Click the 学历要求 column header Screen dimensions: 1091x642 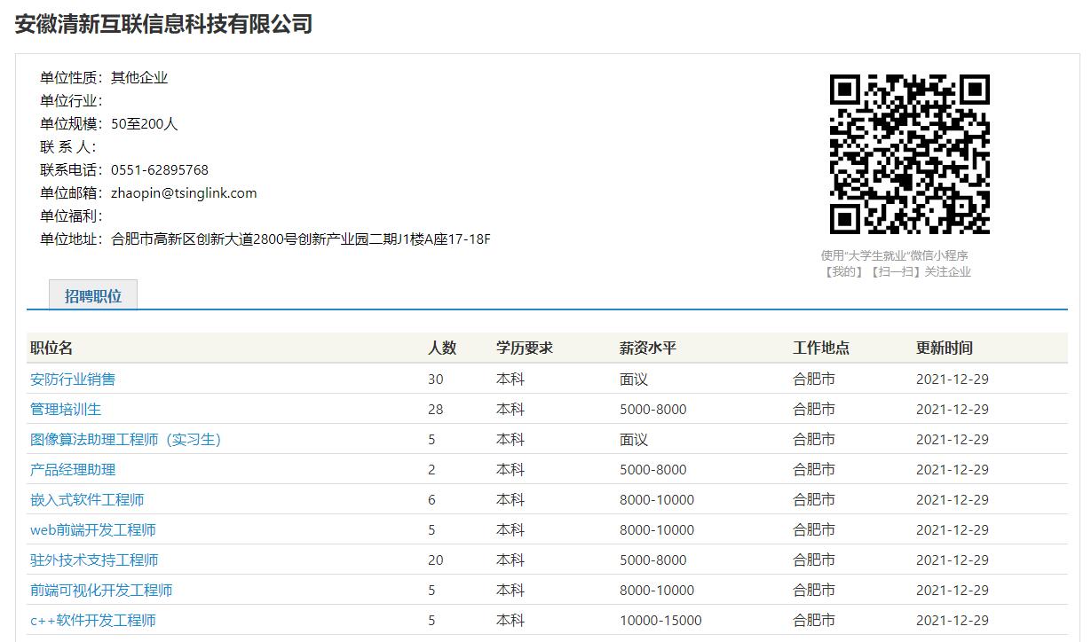click(x=525, y=348)
